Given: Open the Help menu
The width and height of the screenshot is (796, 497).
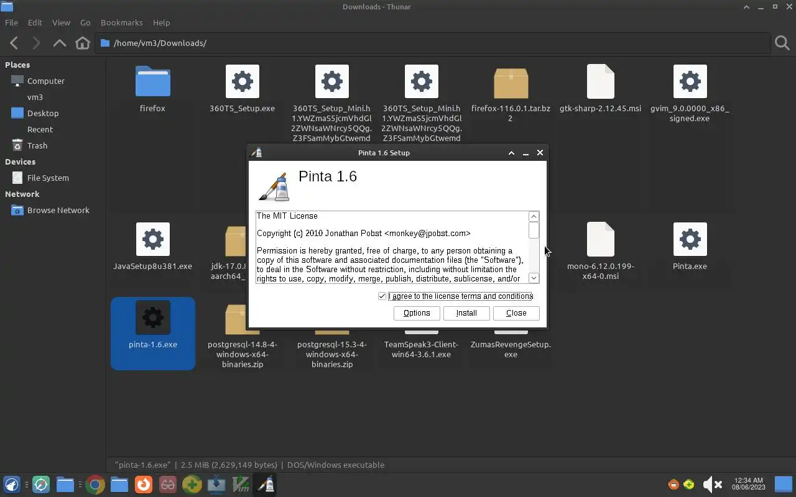Looking at the screenshot, I should [x=161, y=22].
